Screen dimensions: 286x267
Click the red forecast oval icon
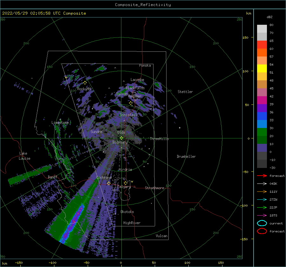(262, 231)
